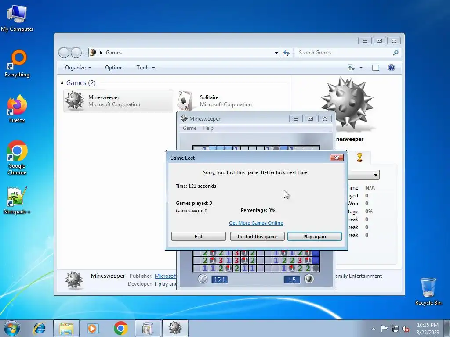Click the Show desktop strip
The image size is (450, 337).
pyautogui.click(x=447, y=328)
